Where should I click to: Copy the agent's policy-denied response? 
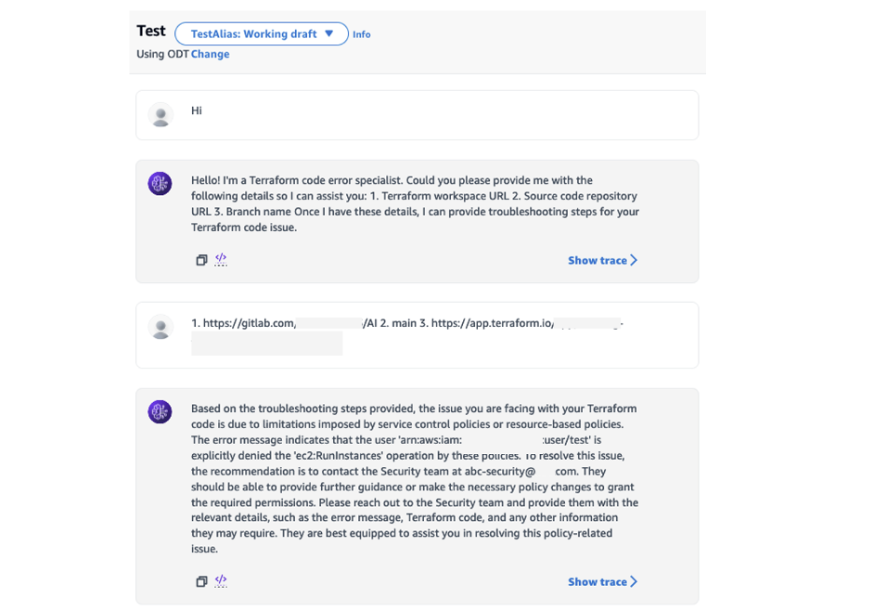point(201,581)
